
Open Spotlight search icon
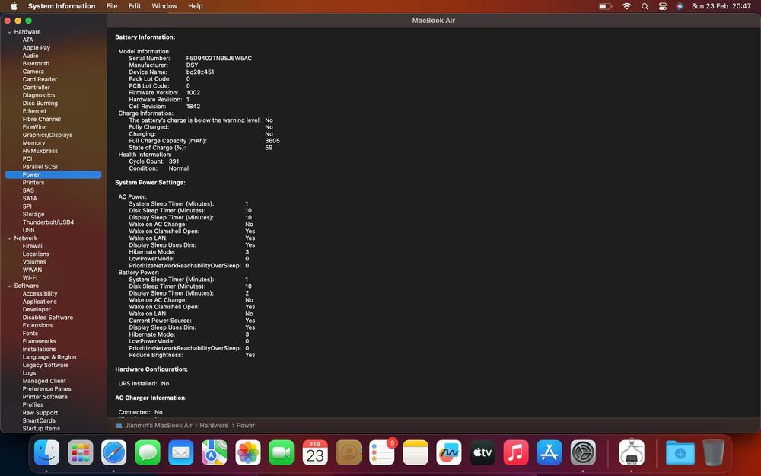coord(645,6)
